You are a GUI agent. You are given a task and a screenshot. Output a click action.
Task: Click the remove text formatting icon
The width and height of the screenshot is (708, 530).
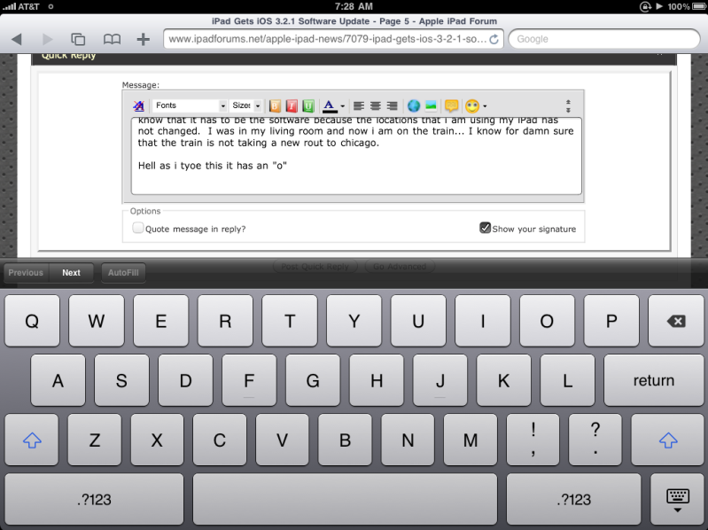pyautogui.click(x=138, y=105)
